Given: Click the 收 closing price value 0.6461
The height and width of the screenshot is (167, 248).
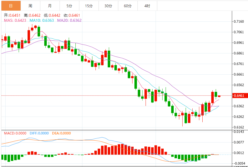Looking at the screenshot, I should coord(74,15).
